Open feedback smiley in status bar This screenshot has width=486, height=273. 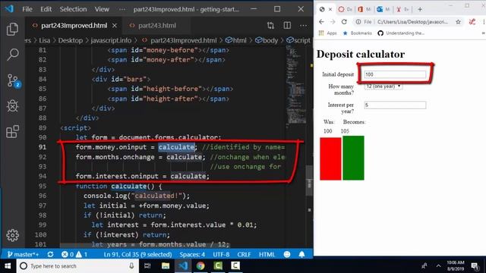[x=287, y=255]
